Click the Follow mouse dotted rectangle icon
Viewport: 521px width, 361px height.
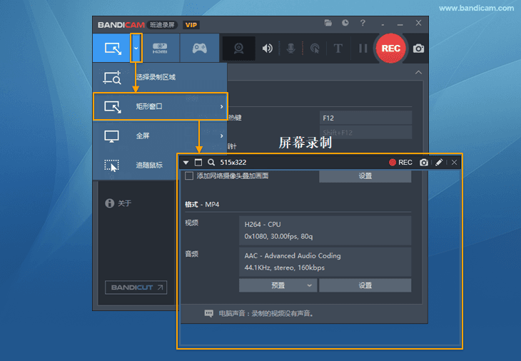point(111,166)
